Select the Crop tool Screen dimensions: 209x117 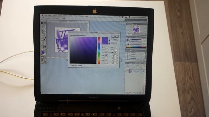[42, 30]
